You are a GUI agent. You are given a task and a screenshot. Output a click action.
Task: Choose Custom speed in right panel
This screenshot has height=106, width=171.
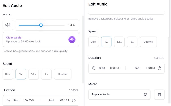(148, 42)
